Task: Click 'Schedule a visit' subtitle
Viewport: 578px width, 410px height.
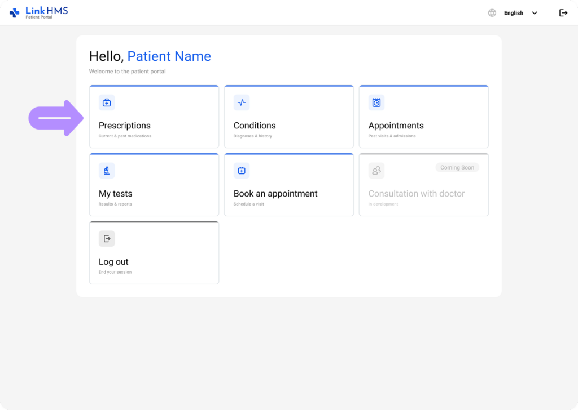Action: pyautogui.click(x=248, y=204)
